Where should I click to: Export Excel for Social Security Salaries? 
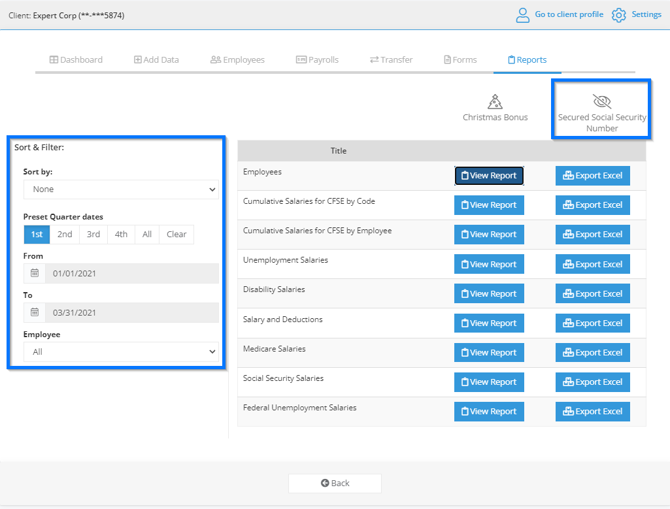pyautogui.click(x=592, y=382)
